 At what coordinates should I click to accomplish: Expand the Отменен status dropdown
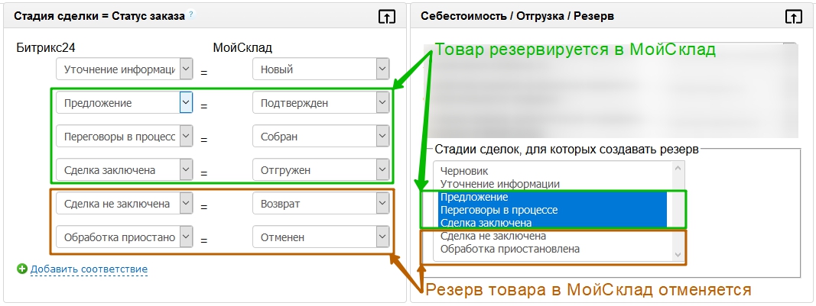click(321, 237)
